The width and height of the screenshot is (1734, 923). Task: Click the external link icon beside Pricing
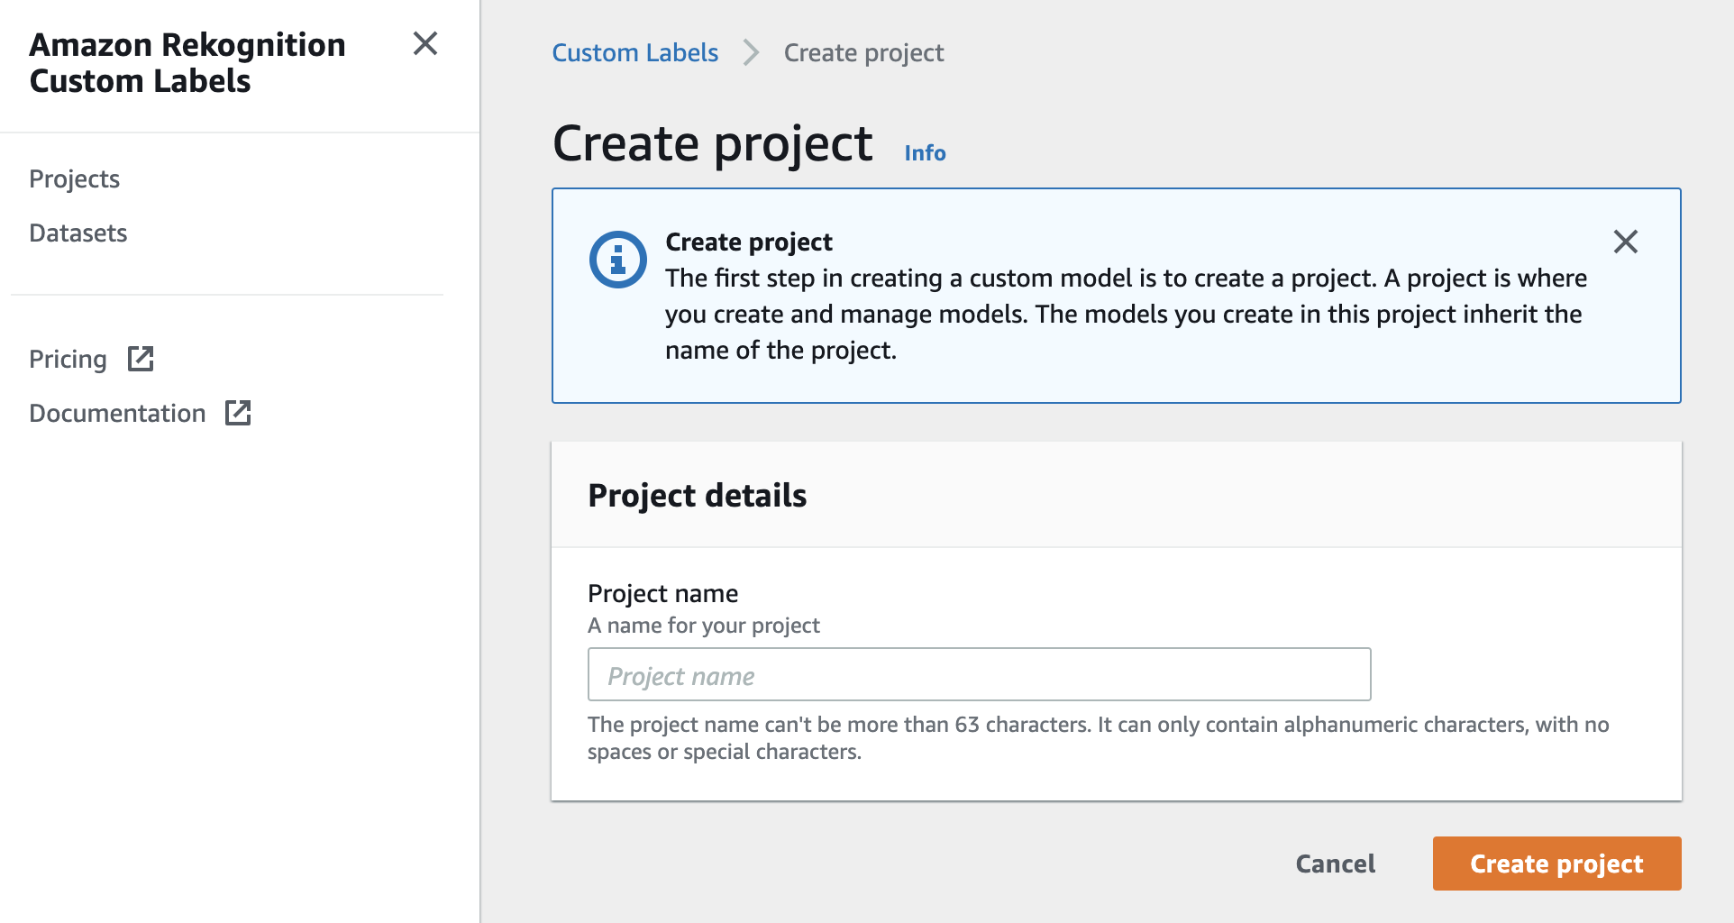click(x=141, y=359)
